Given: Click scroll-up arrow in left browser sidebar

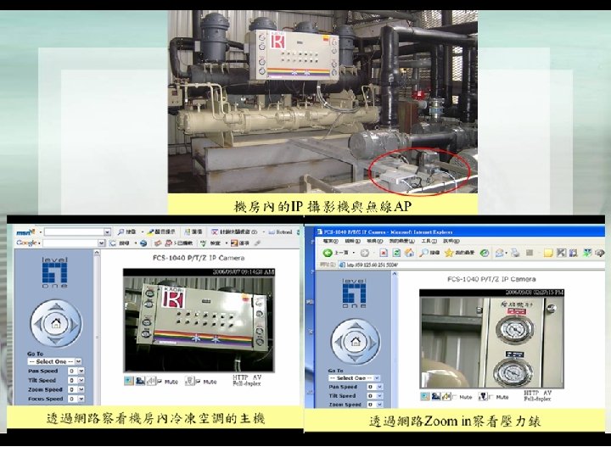Looking at the screenshot, I should click(97, 253).
